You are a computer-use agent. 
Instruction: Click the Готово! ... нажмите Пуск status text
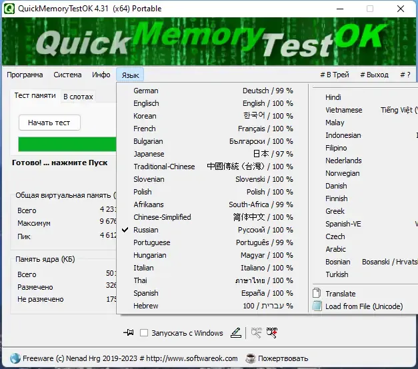coord(60,163)
